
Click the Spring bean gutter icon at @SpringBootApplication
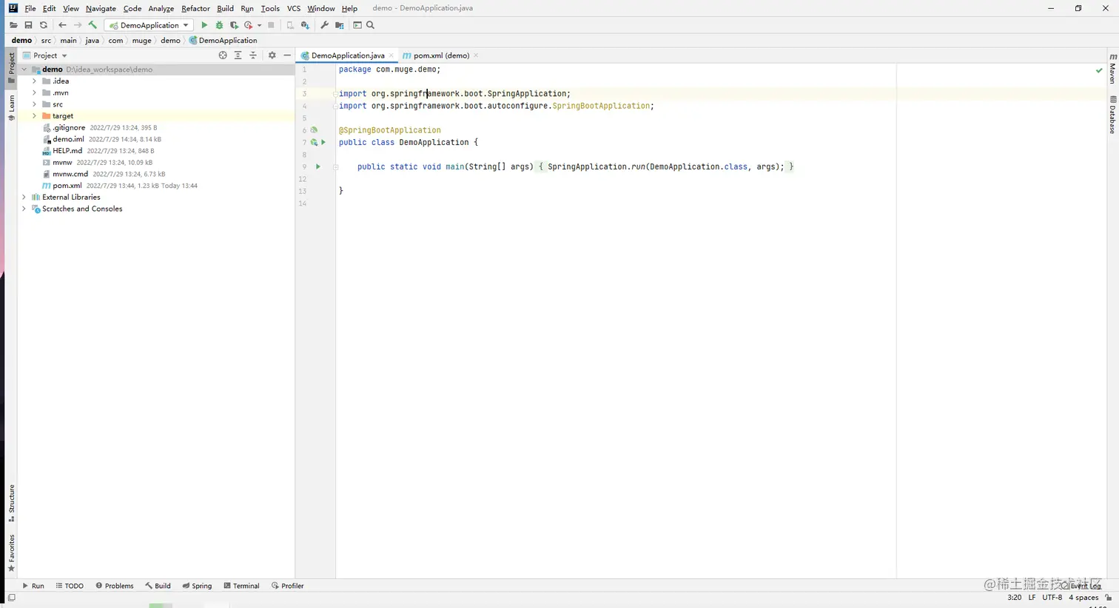[314, 130]
